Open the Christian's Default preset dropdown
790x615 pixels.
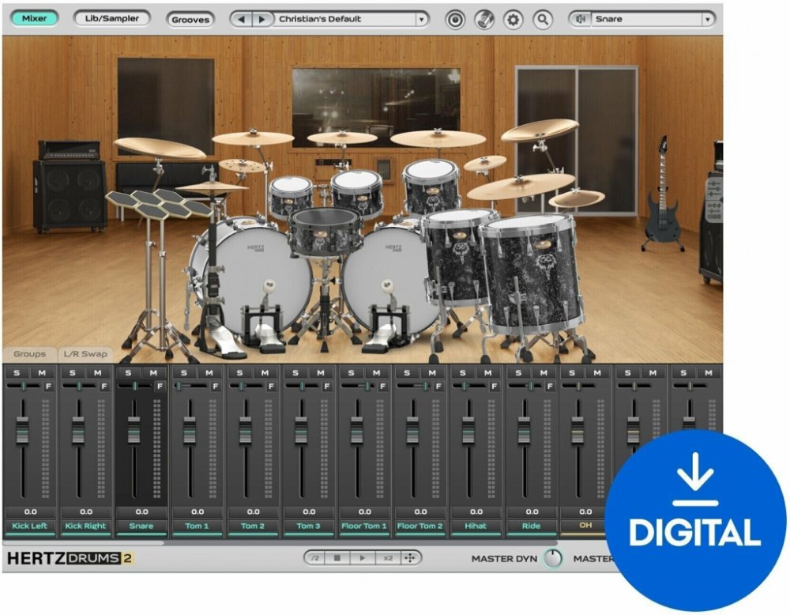click(422, 19)
